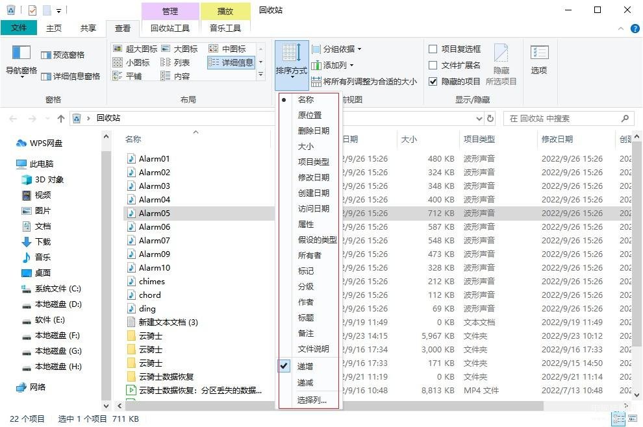Select sort by Name (名称)
643x427 pixels.
(x=309, y=99)
